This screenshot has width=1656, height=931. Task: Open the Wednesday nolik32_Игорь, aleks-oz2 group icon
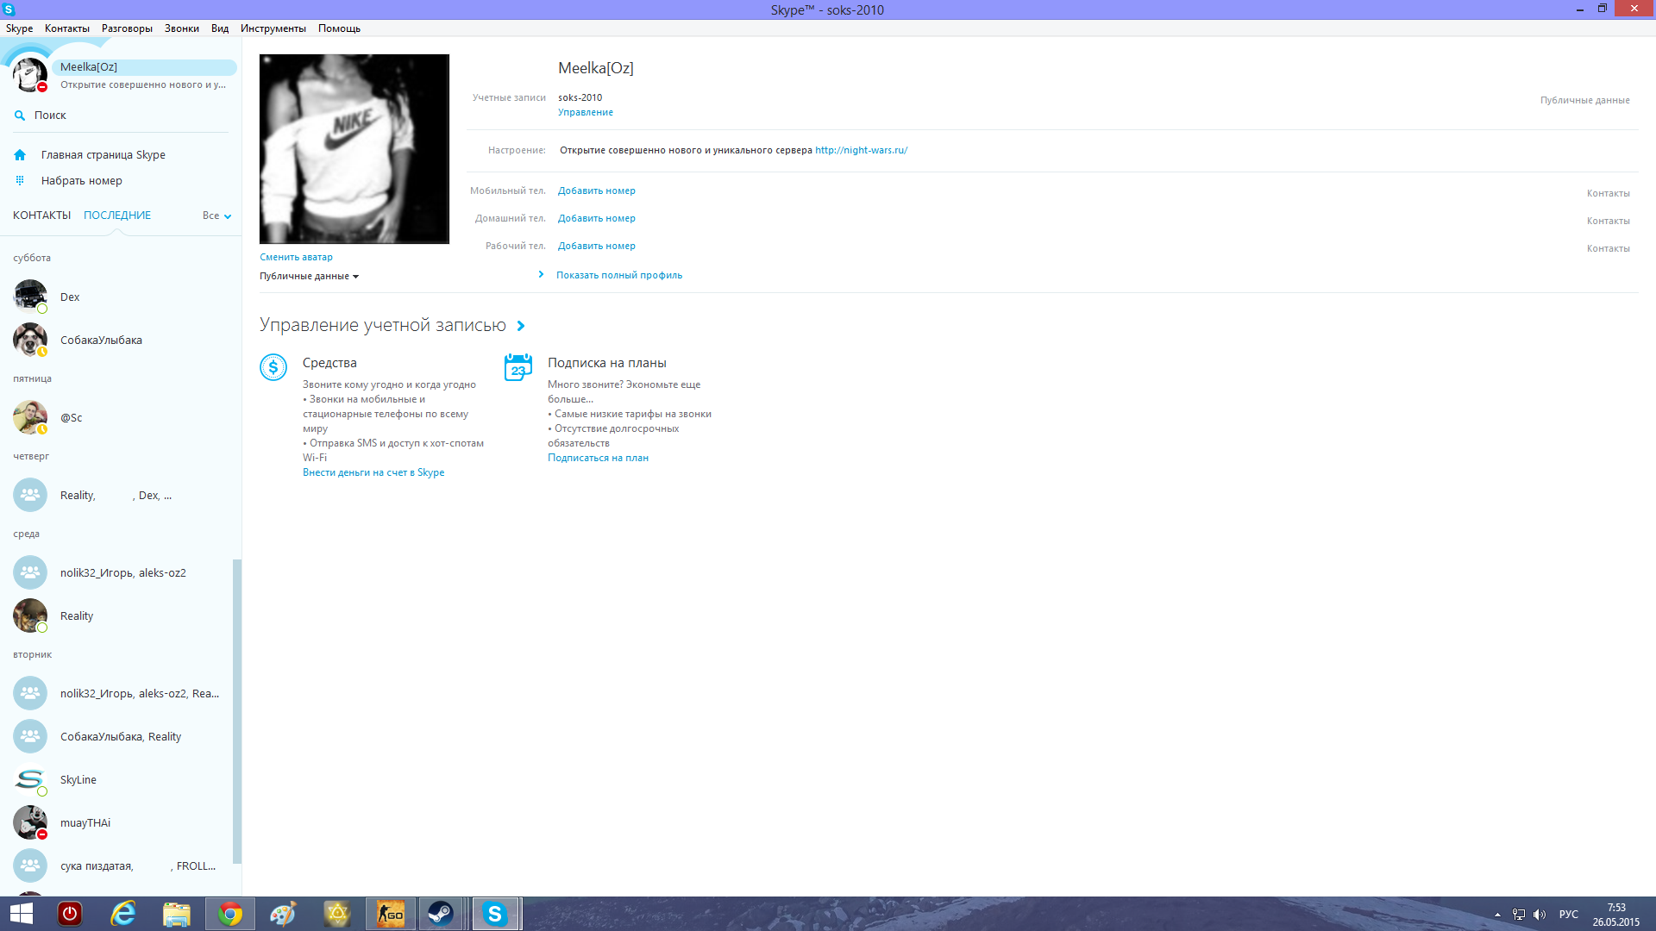pos(30,572)
